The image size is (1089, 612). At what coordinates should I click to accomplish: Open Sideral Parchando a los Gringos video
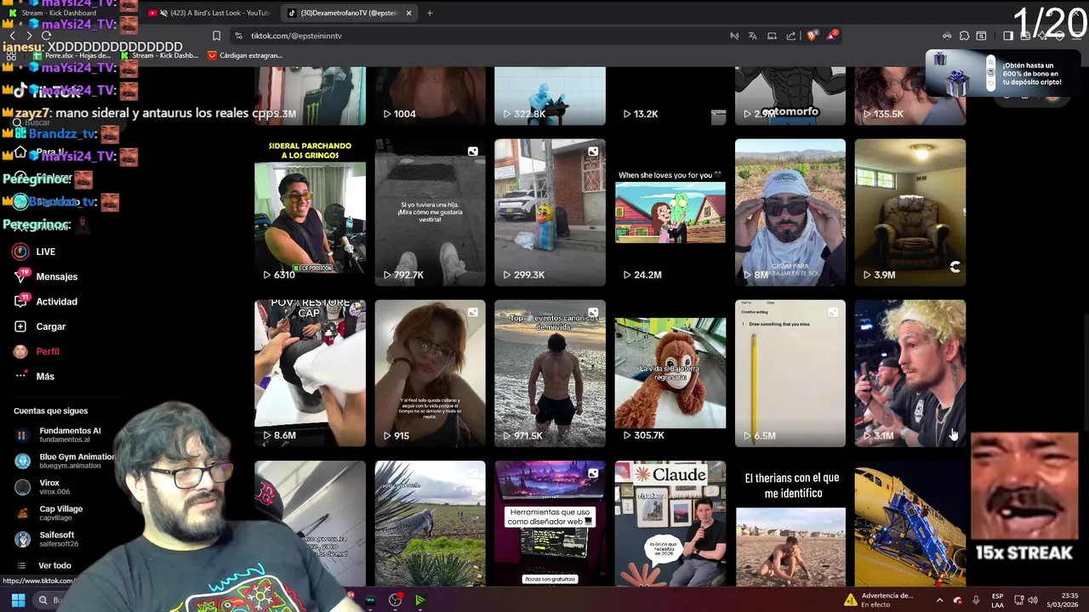[310, 212]
